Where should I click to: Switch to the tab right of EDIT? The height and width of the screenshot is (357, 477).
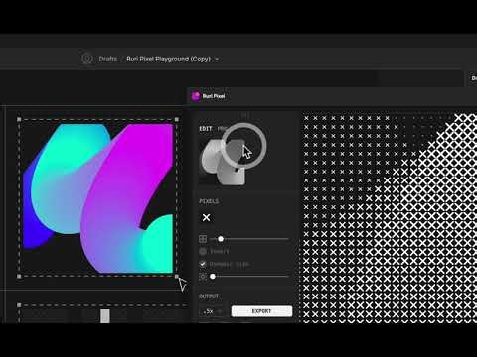click(x=222, y=129)
